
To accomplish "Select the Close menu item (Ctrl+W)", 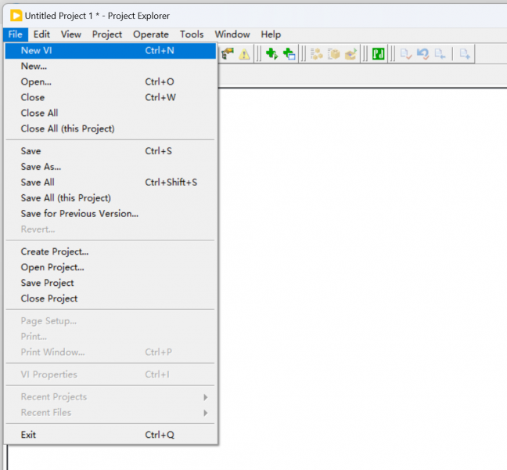I will pos(110,97).
